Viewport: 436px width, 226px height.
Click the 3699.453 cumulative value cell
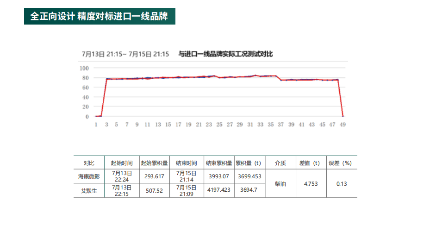point(249,176)
